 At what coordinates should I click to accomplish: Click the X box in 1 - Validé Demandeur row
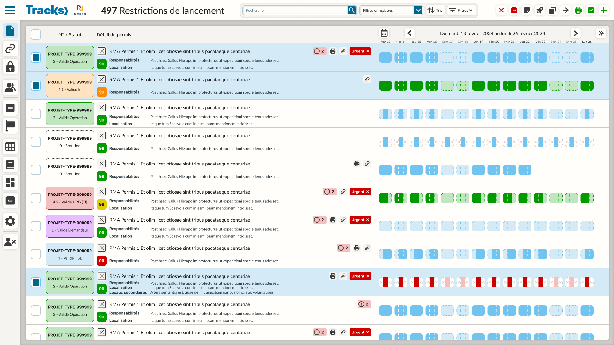(102, 220)
